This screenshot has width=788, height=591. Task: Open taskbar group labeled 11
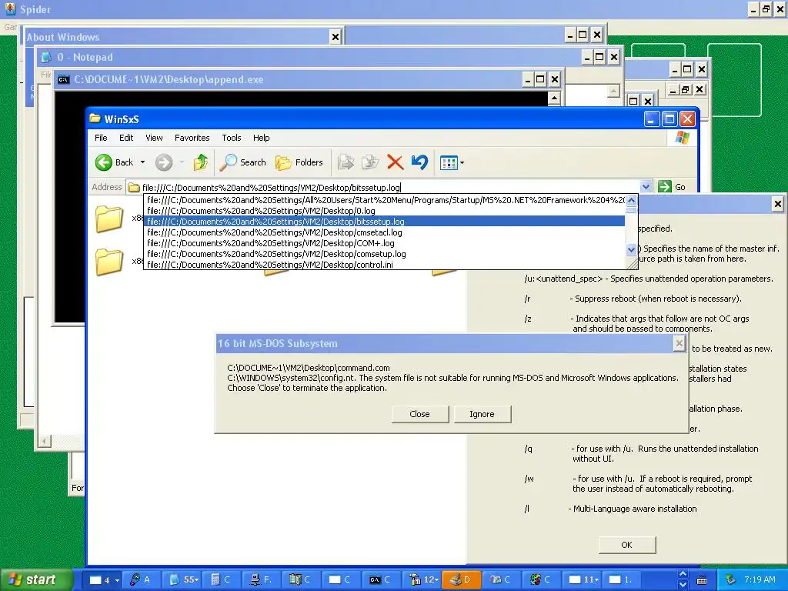tap(582, 580)
